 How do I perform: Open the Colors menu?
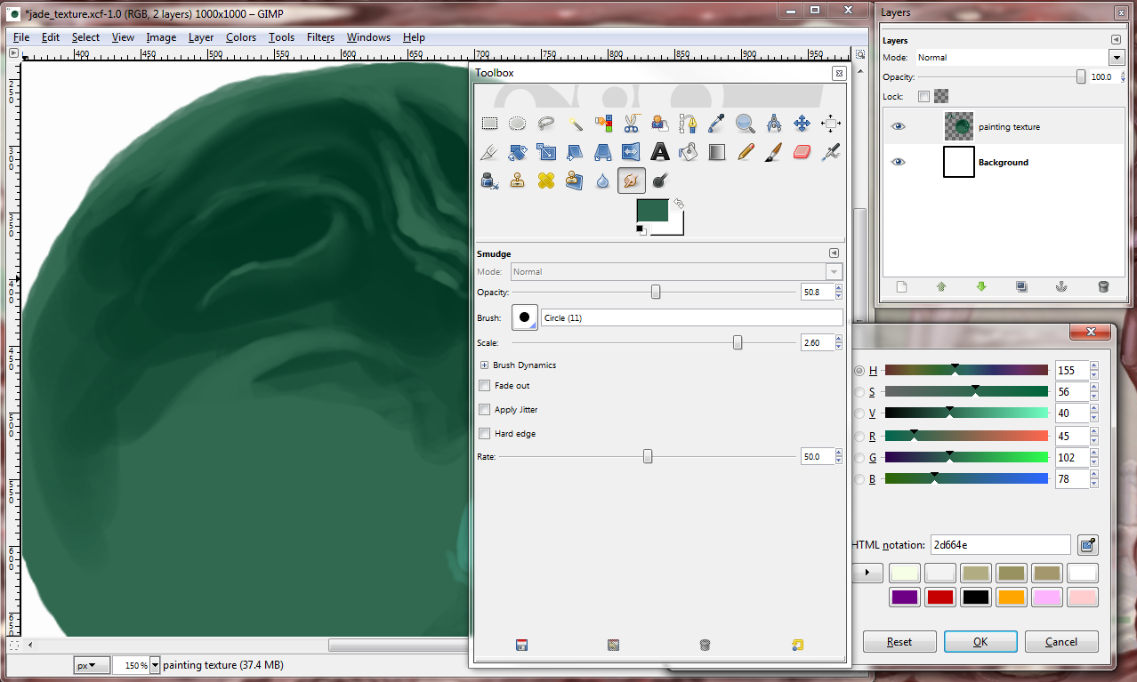pos(240,37)
